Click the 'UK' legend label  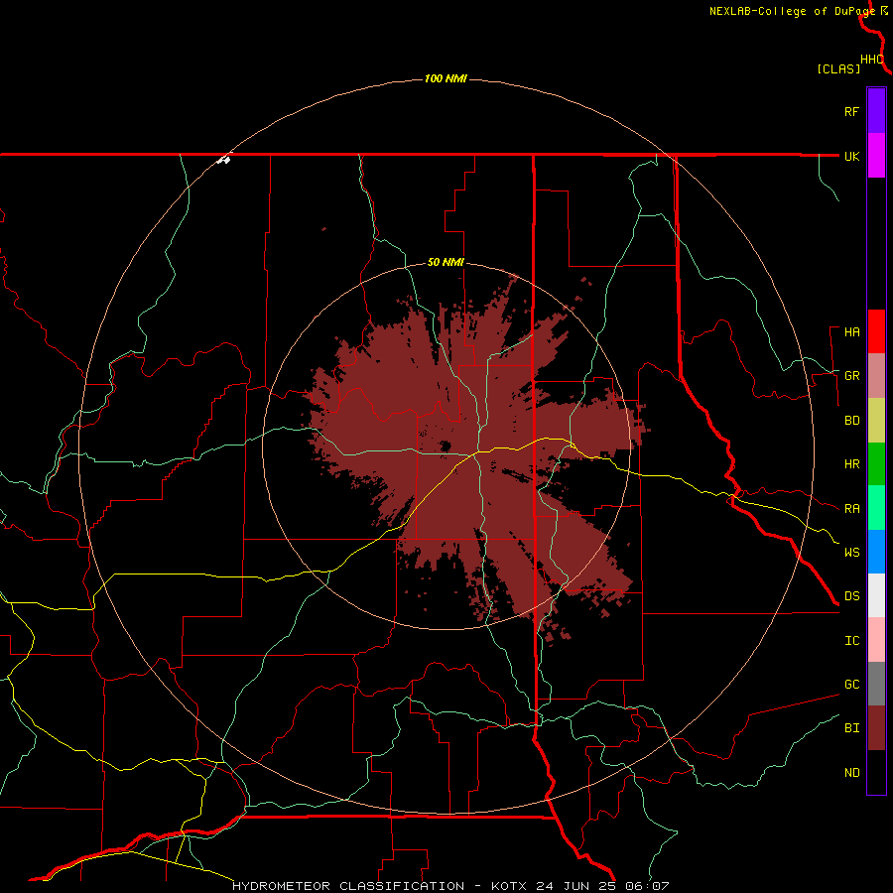[851, 156]
